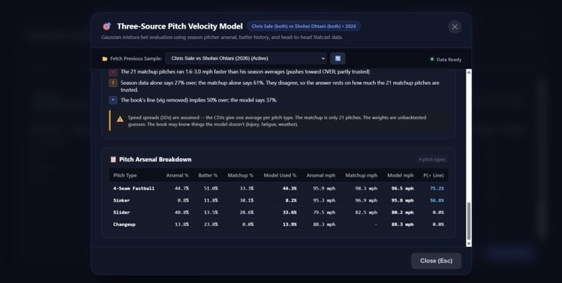Click the P(> Line) column header
Image resolution: width=562 pixels, height=283 pixels.
click(433, 175)
